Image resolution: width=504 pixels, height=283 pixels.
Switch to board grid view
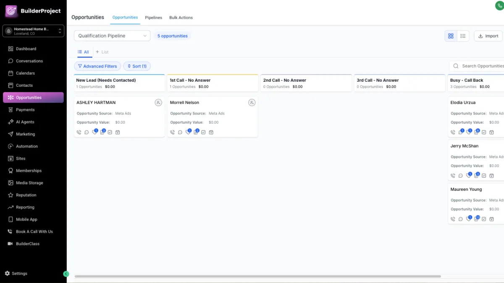451,36
